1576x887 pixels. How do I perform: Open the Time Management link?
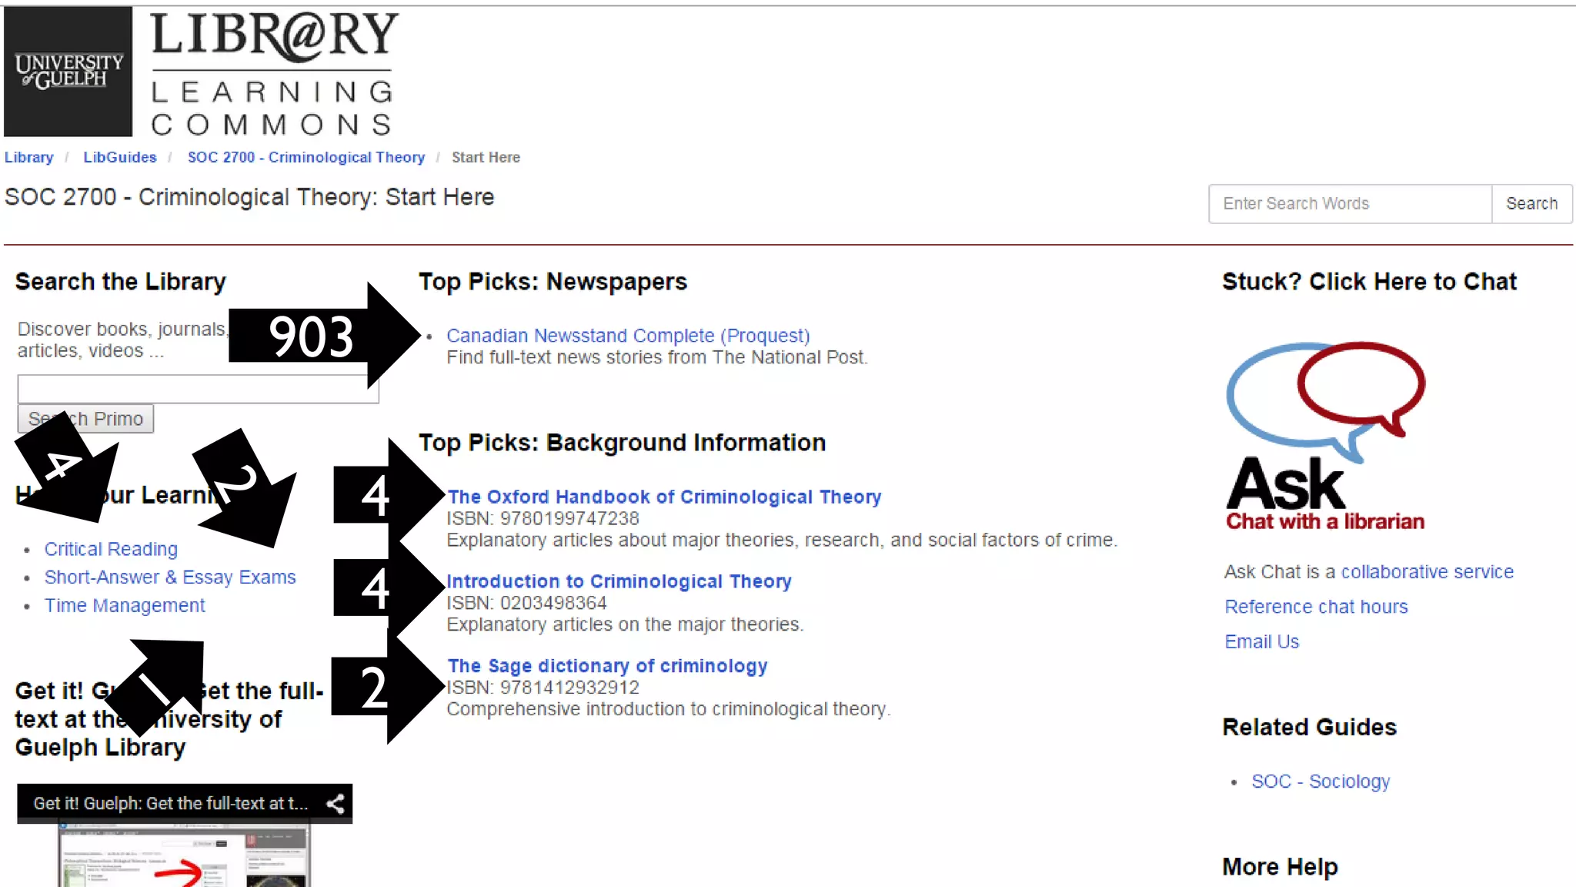125,606
